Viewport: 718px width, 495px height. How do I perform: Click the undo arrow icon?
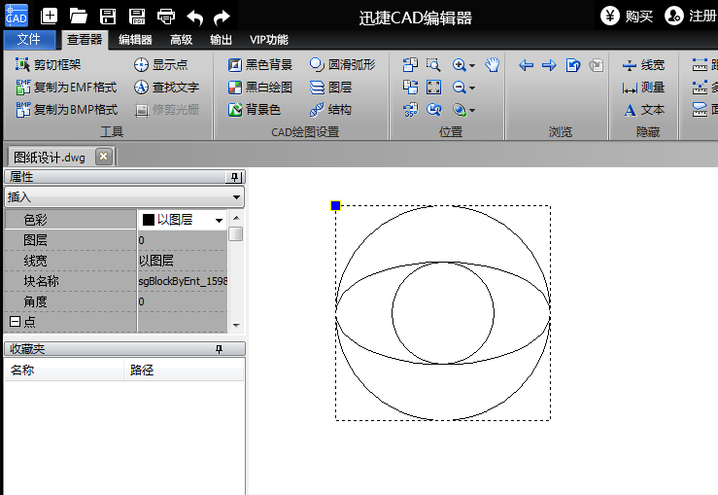(x=194, y=16)
